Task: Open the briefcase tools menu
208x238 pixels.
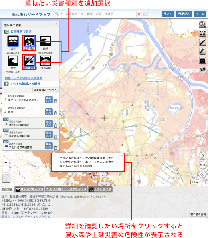Action: click(x=202, y=61)
